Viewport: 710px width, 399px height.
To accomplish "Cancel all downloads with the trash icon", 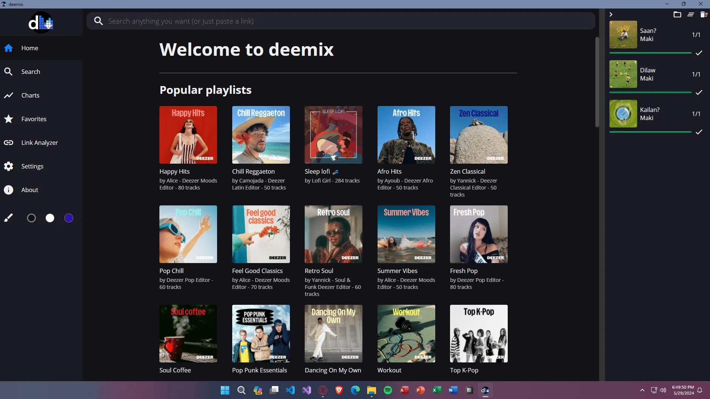I will (704, 14).
